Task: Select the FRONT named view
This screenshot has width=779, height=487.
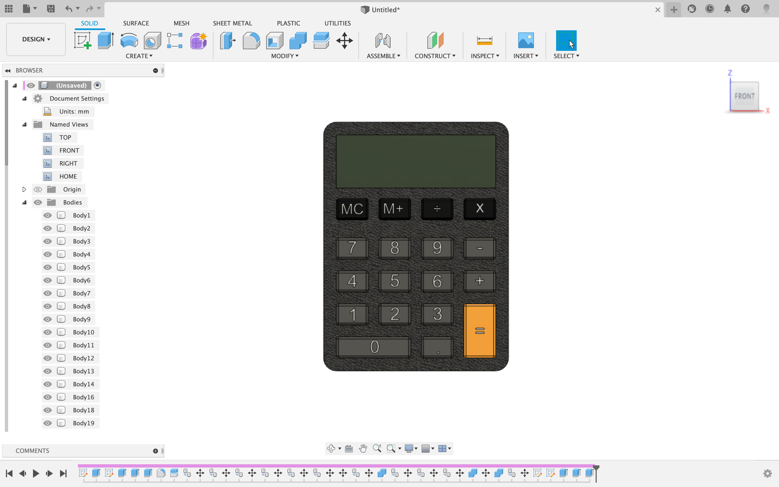Action: click(69, 150)
